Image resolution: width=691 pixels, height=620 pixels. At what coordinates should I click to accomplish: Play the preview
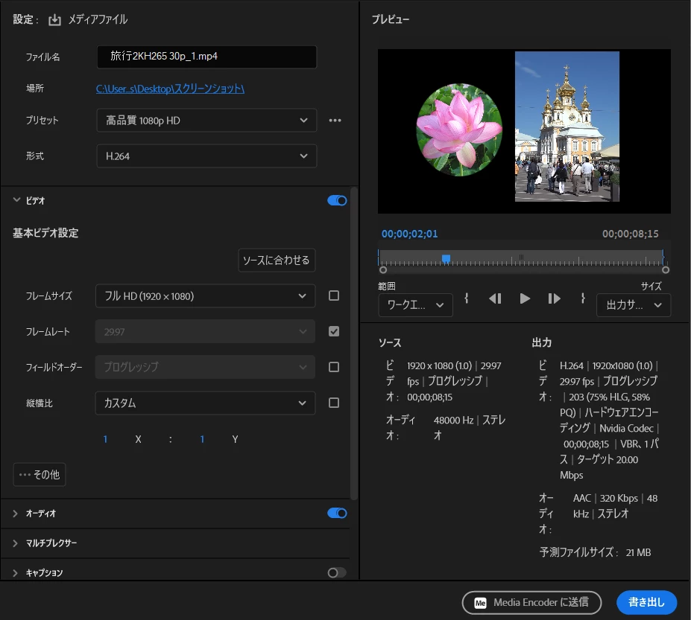point(525,298)
